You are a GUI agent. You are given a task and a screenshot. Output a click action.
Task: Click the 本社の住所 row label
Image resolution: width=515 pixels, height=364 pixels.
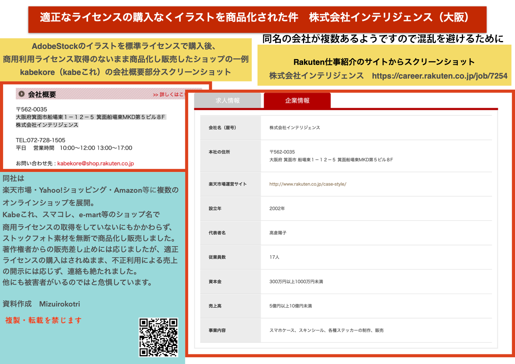[219, 152]
